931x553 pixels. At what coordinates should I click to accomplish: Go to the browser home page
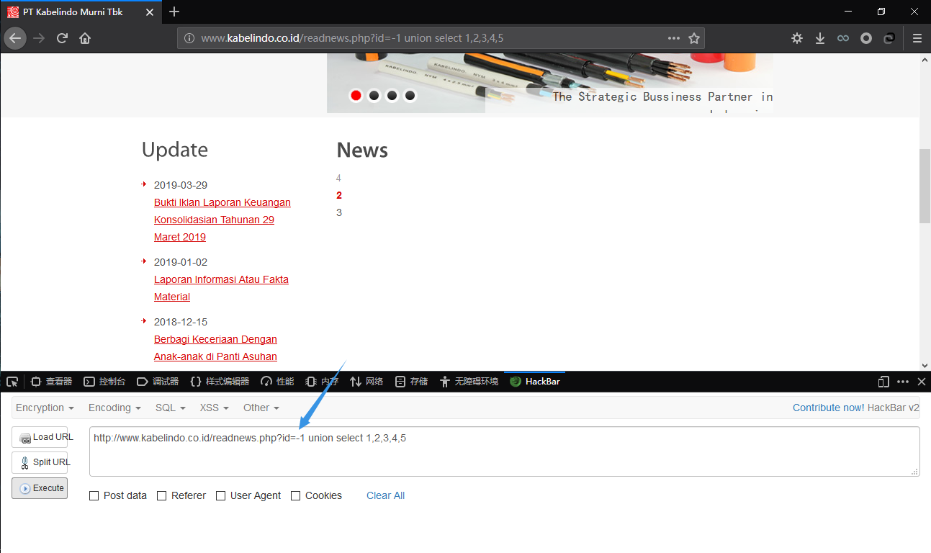pos(85,38)
